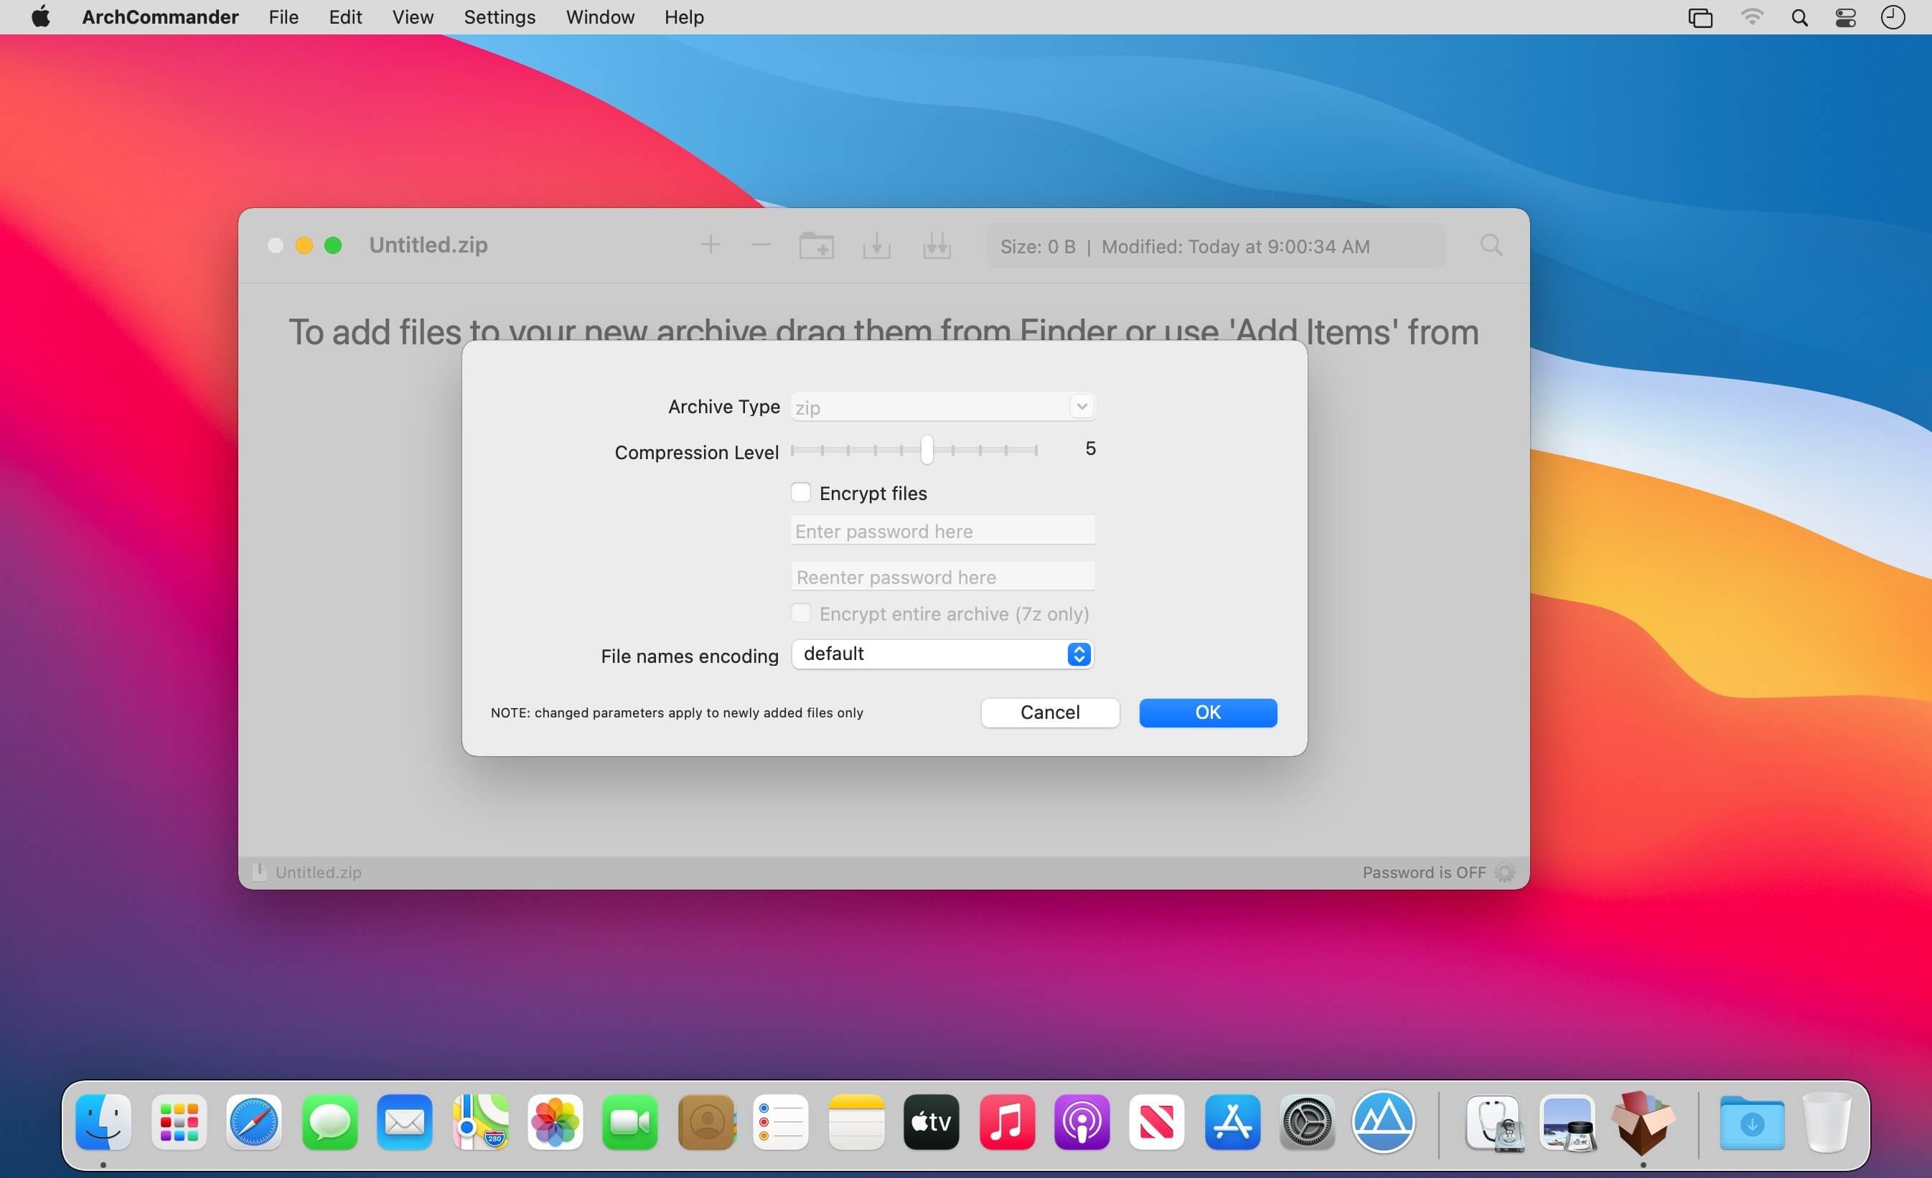Click the minus Remove Items toolbar icon

pyautogui.click(x=761, y=245)
